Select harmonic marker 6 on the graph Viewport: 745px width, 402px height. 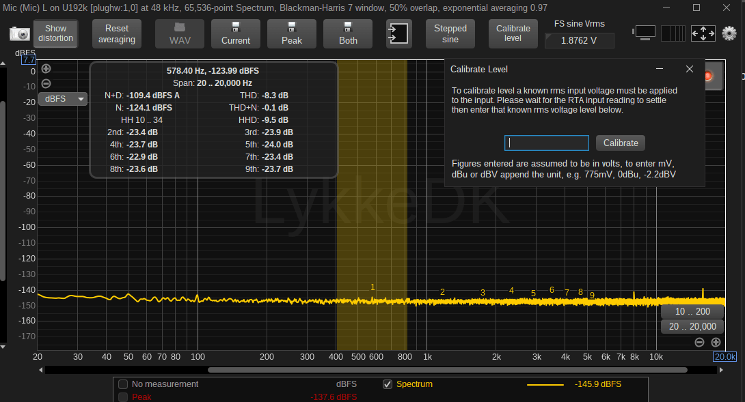552,289
